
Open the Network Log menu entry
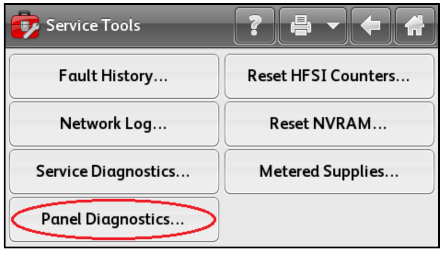114,124
